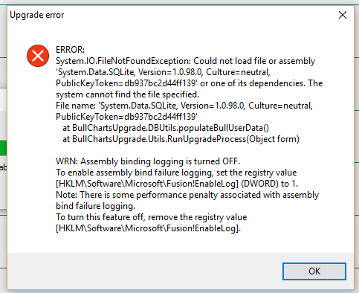
Task: Click the "File name:" line
Action: (184, 106)
